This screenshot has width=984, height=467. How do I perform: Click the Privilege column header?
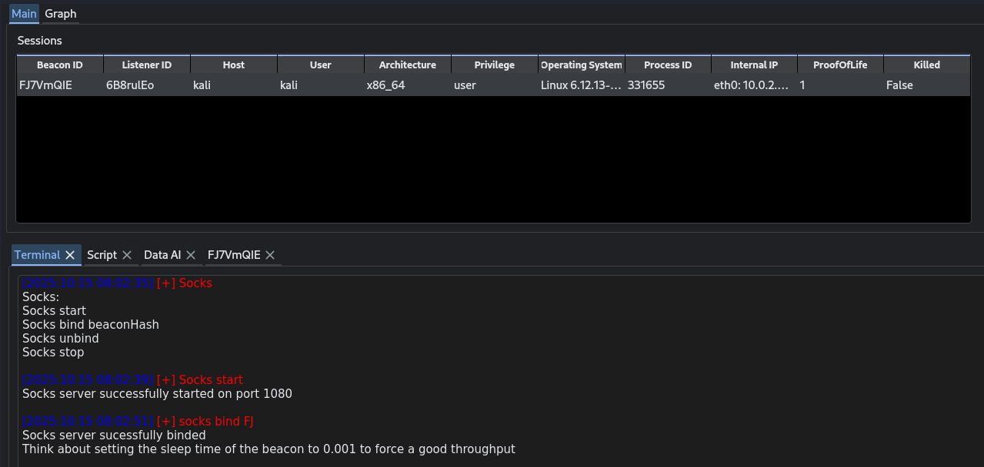tap(494, 65)
